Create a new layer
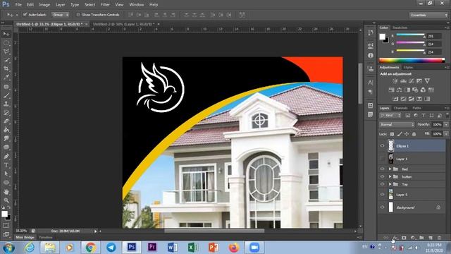The width and height of the screenshot is (451, 254). point(431,238)
